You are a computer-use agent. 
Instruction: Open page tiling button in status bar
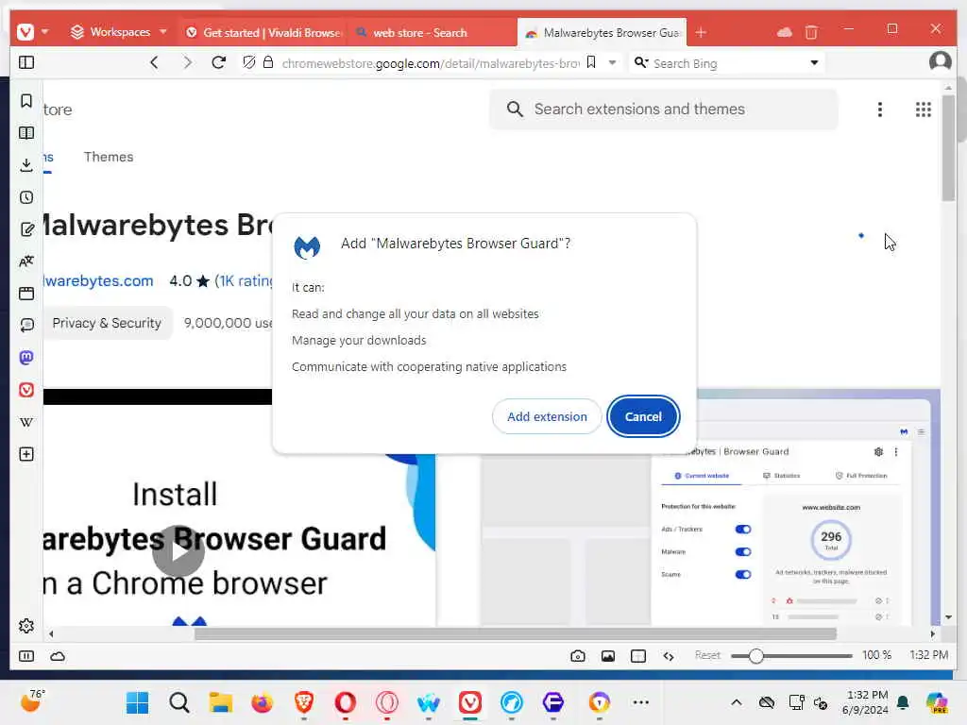coord(638,656)
